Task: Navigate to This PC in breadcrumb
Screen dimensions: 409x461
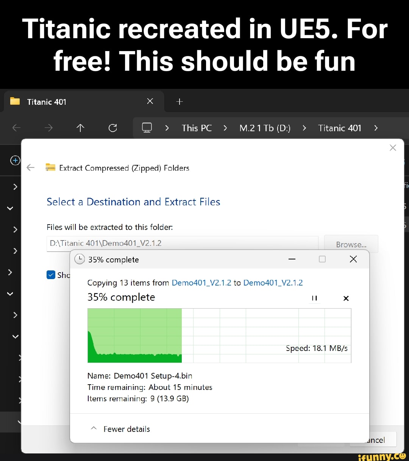Action: (x=197, y=128)
